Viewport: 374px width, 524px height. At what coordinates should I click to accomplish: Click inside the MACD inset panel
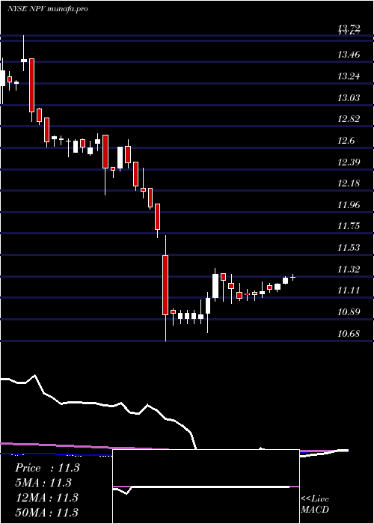tap(206, 487)
